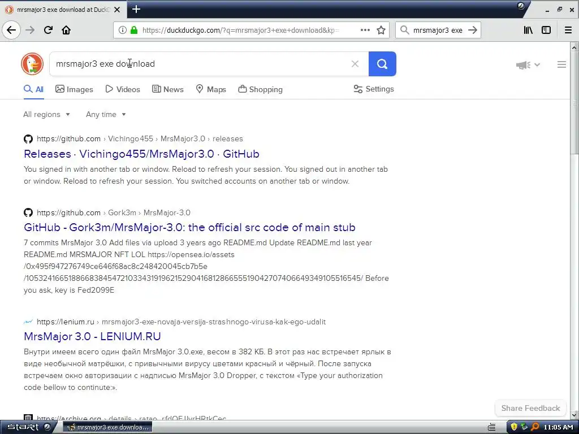Switch to Videos results
This screenshot has height=434, width=579.
click(x=123, y=89)
